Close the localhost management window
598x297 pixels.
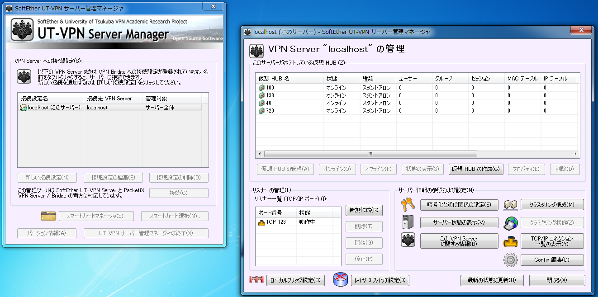580,30
